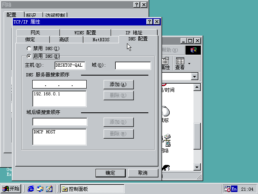The height and width of the screenshot is (194, 258).
Task: Click the TCP/IP properties help question-mark button
Action: point(150,21)
